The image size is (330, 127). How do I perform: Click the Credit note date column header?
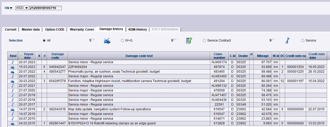tap(317, 56)
